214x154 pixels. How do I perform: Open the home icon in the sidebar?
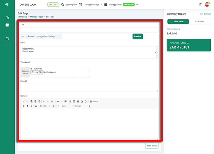click(x=7, y=18)
